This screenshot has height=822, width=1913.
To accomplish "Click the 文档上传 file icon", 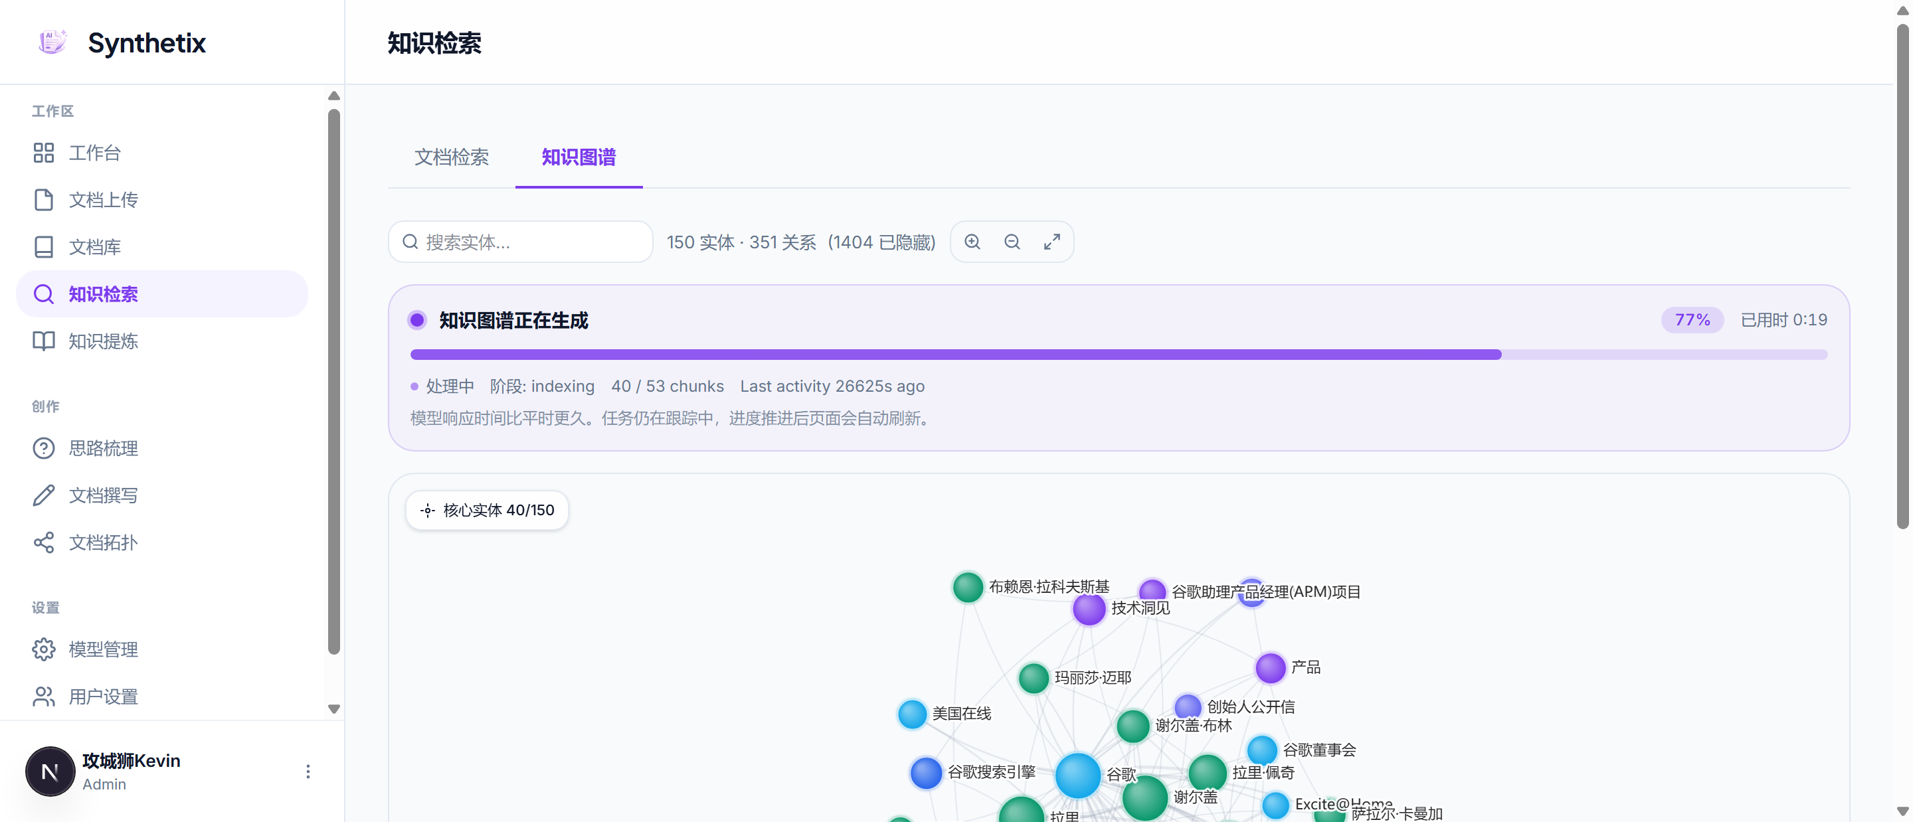I will click(44, 200).
